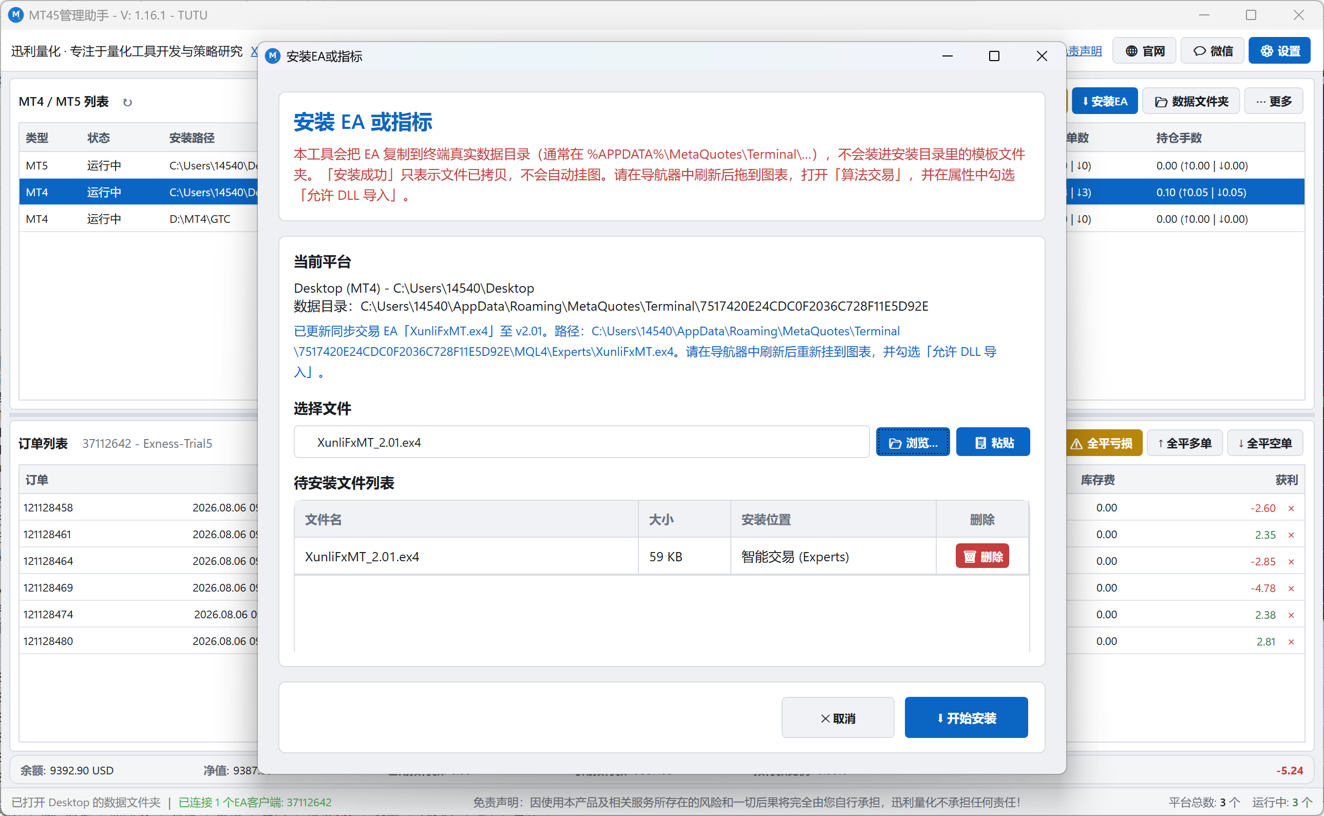Select order 121128464 row
Image resolution: width=1324 pixels, height=816 pixels.
tap(138, 561)
